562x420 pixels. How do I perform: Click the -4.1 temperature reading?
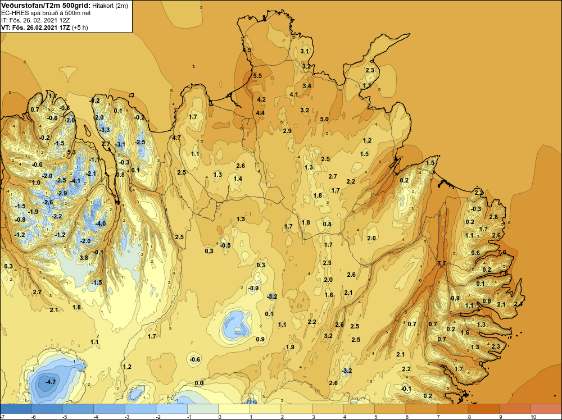75,181
